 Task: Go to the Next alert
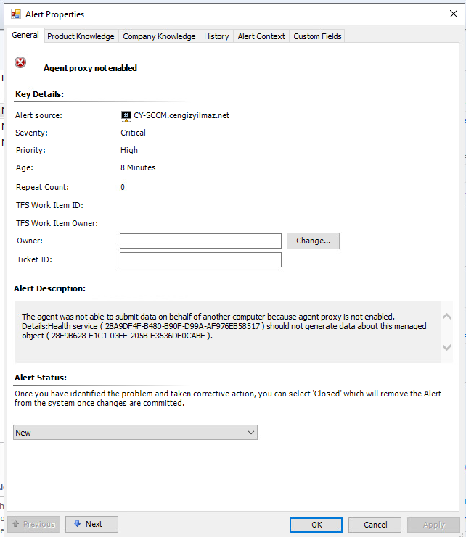click(x=91, y=524)
